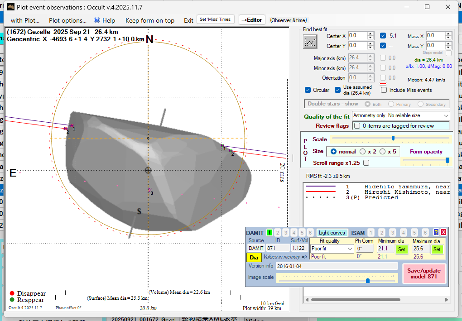Click the Light curves button
The image size is (462, 321).
click(x=332, y=233)
